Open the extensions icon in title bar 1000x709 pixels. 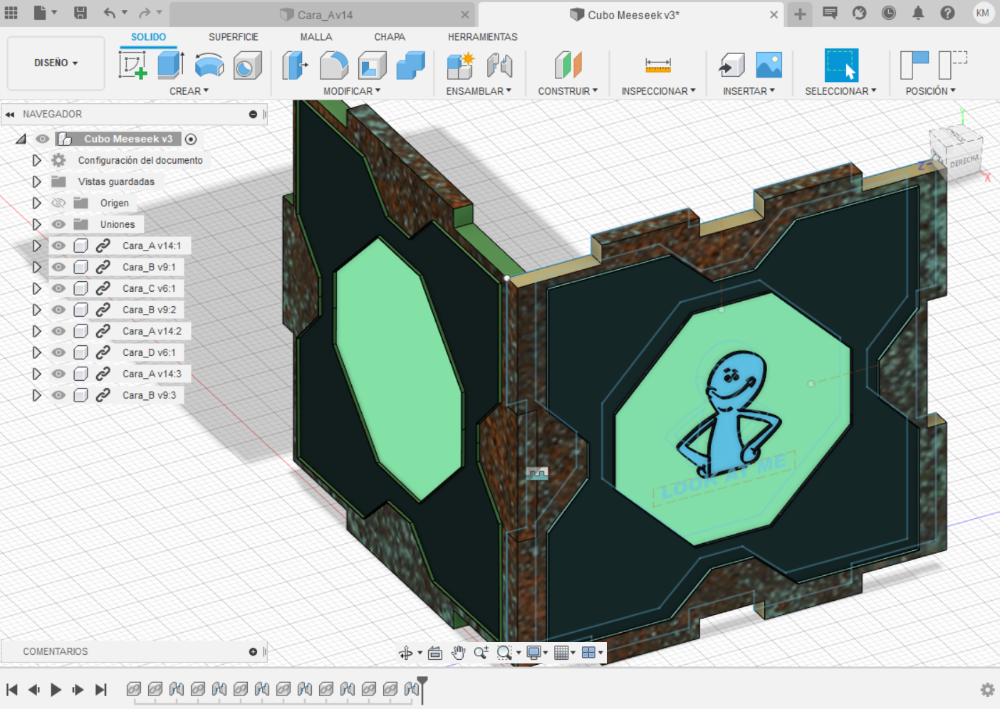(860, 13)
